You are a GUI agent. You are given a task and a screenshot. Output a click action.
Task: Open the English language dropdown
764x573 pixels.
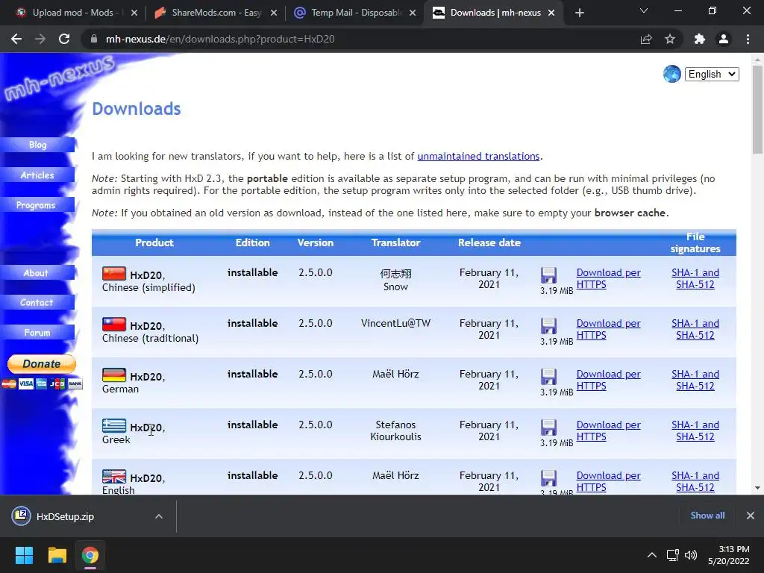[x=712, y=74]
